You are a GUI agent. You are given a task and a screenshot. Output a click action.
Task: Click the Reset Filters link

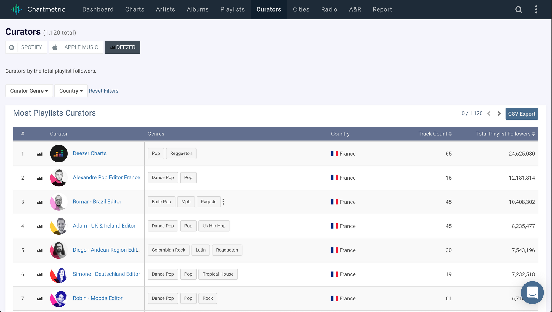pos(104,91)
